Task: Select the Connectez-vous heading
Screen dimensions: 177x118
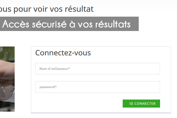Action: point(63,53)
